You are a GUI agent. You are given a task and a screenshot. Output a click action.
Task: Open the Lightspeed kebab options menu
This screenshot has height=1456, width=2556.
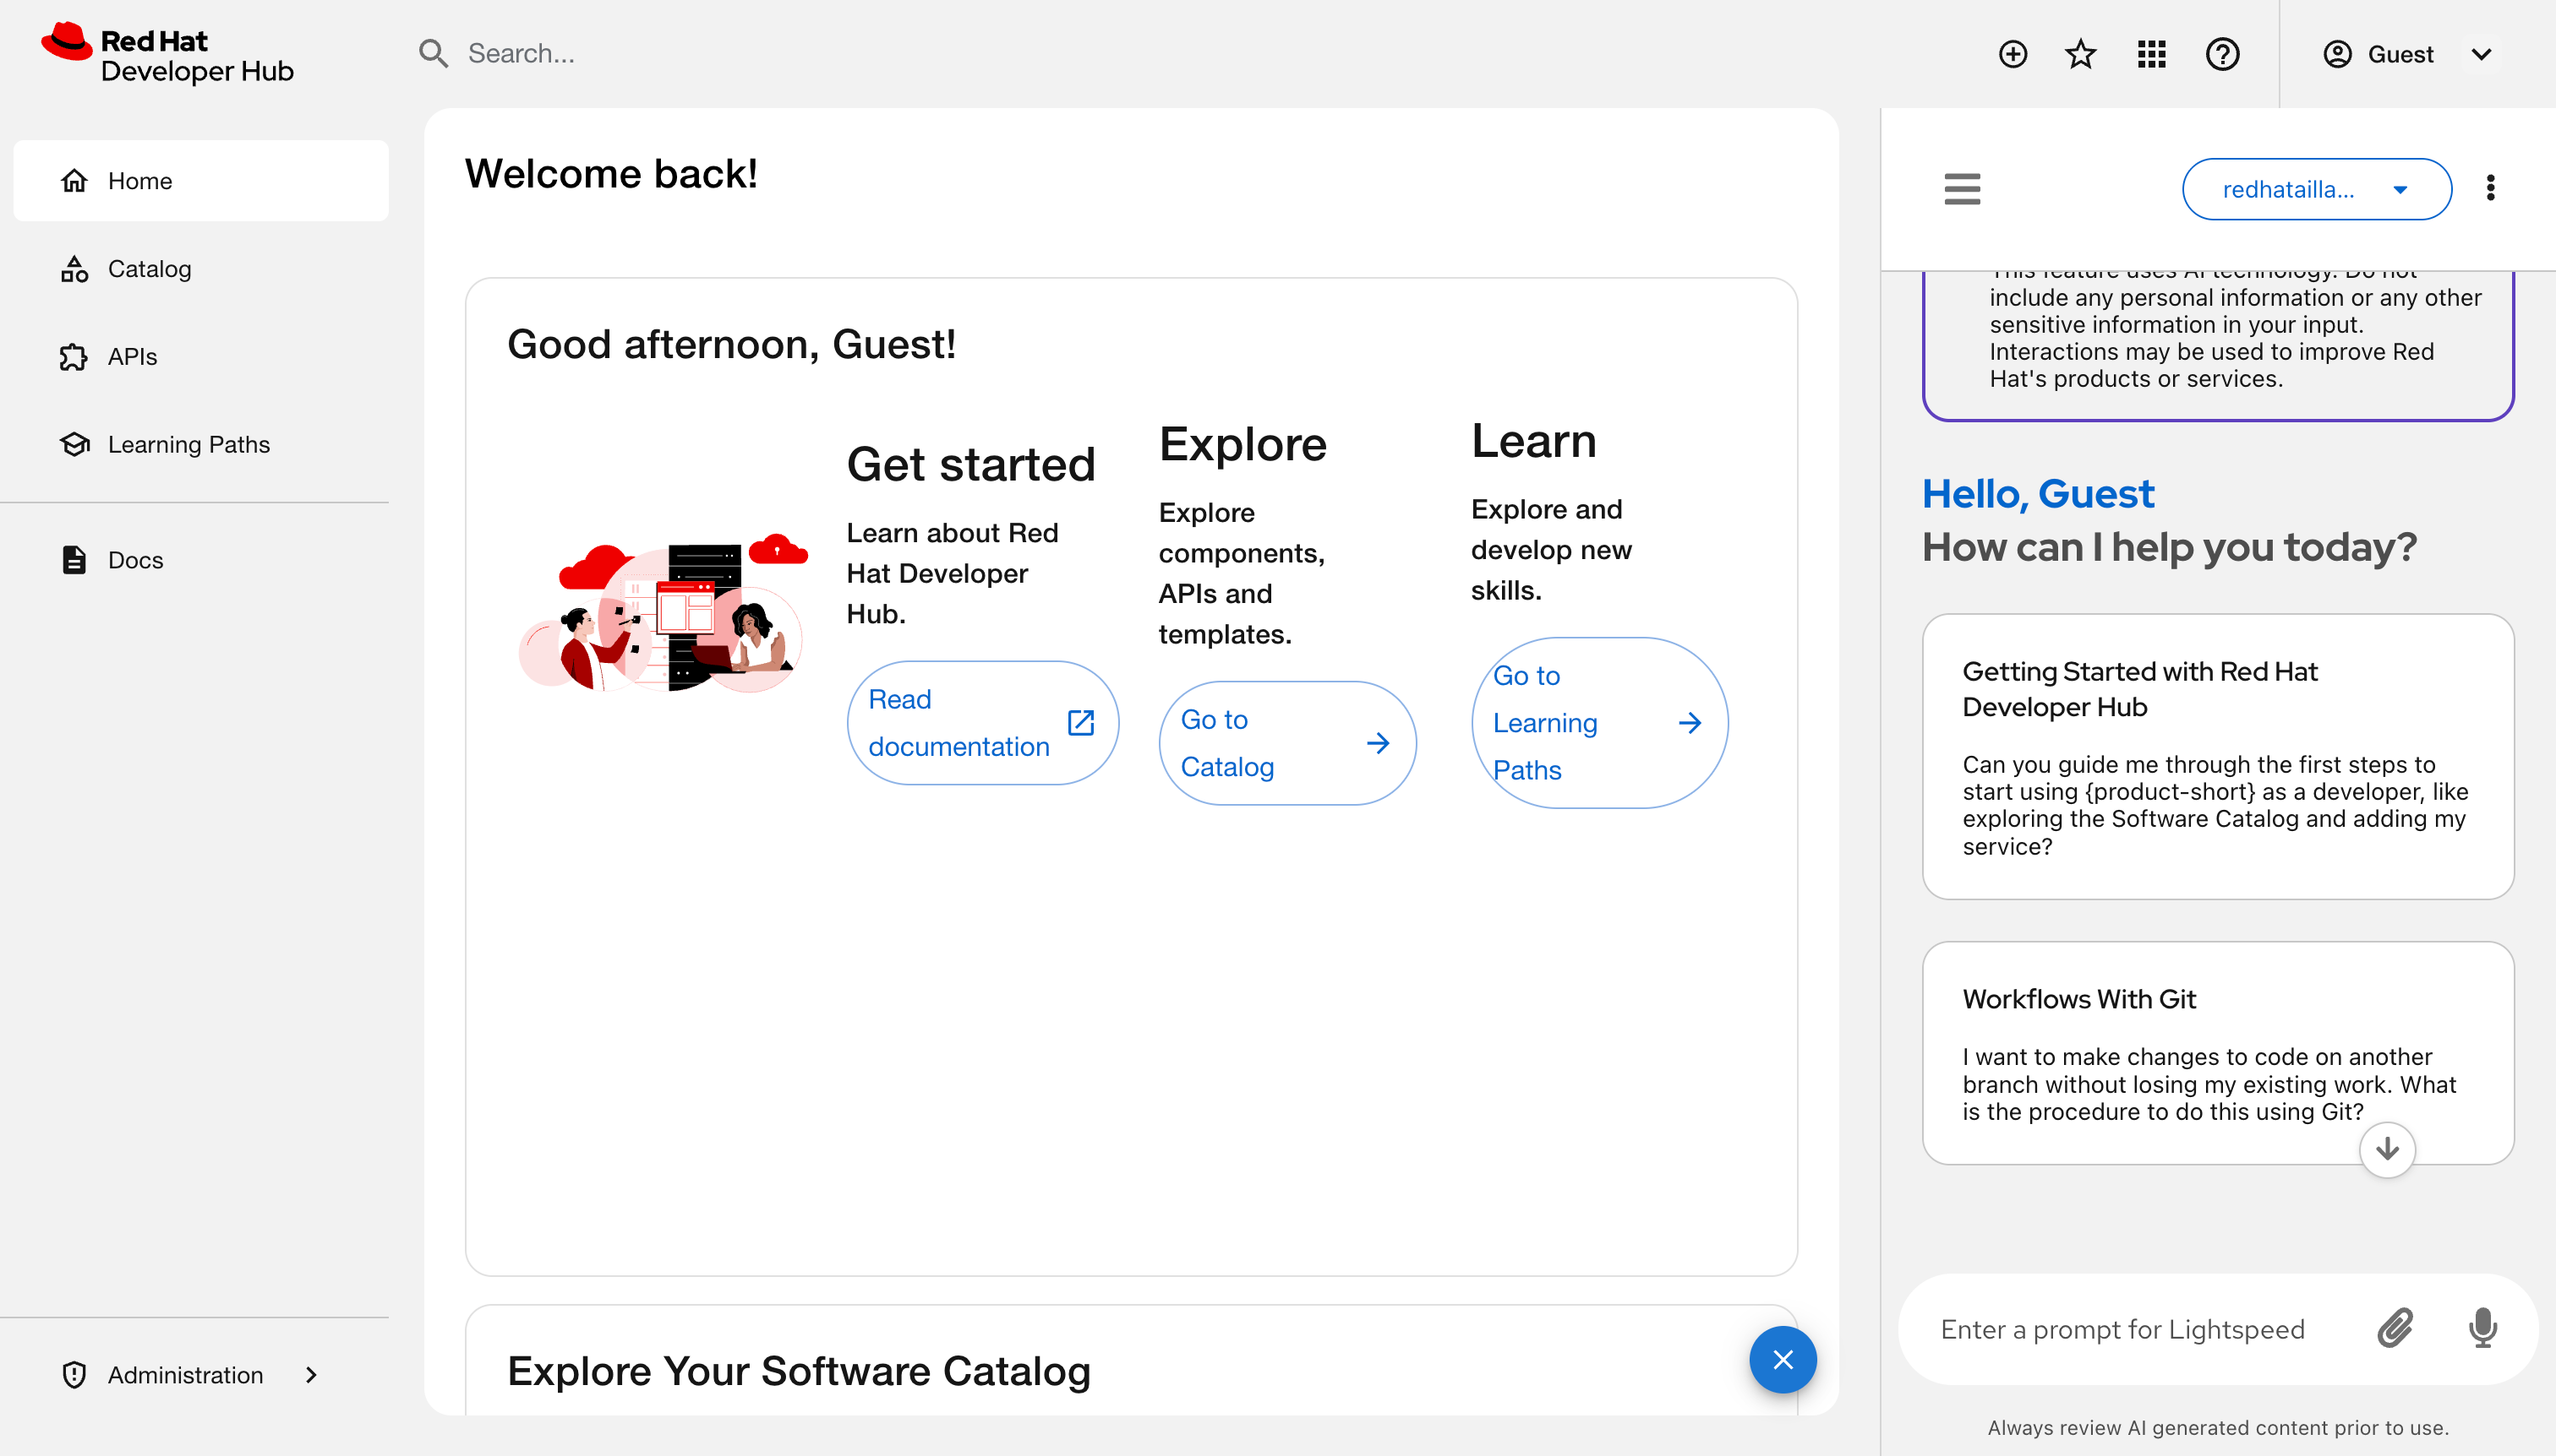coord(2490,188)
